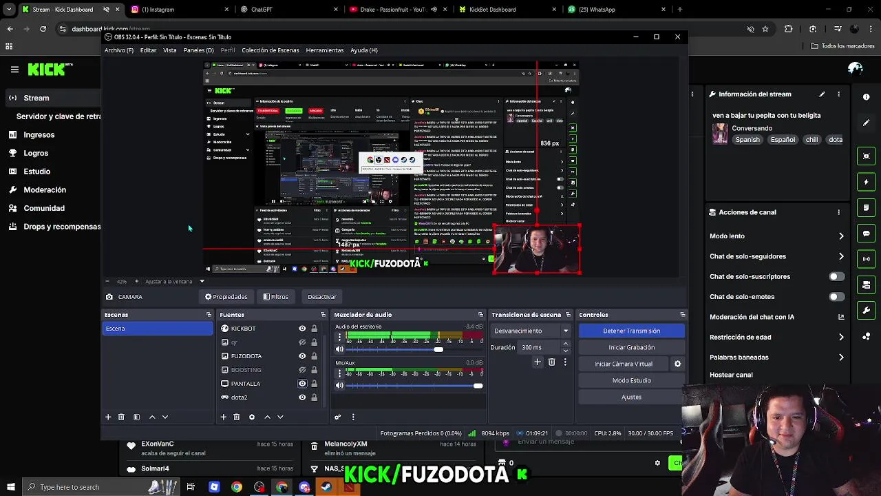Open Ajustes in Controles panel
The width and height of the screenshot is (881, 496).
[631, 397]
